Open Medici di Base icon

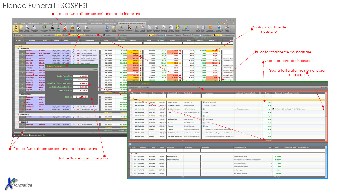click(58, 29)
